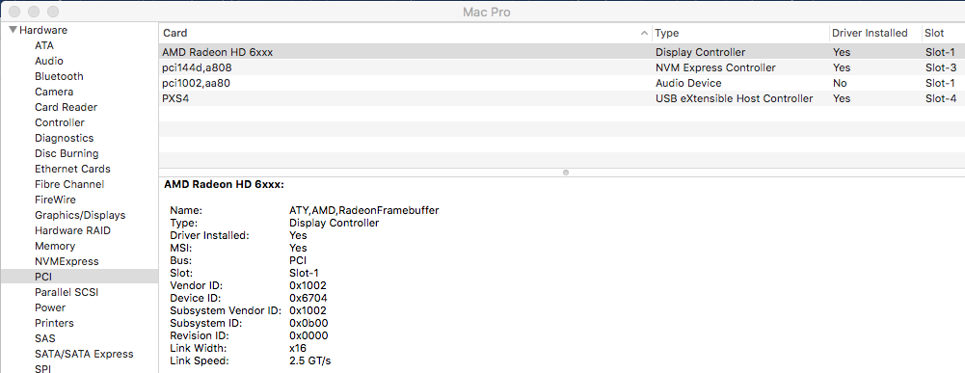Viewport: 965px width, 373px height.
Task: Click the No driver installed cell
Action: tap(840, 83)
